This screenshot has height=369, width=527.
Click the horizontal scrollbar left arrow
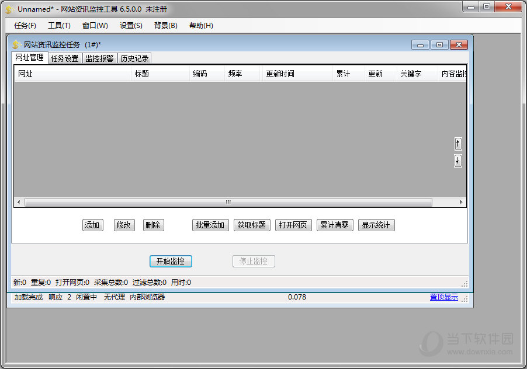tap(19, 202)
